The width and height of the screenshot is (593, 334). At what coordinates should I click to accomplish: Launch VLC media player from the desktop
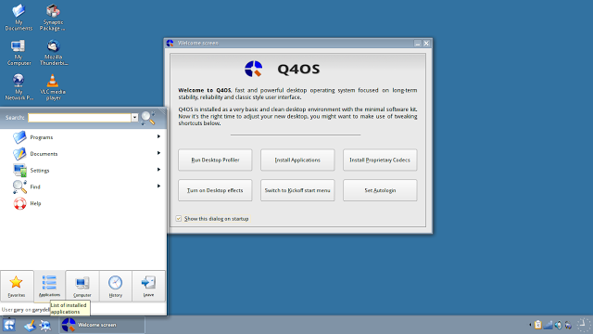53,87
